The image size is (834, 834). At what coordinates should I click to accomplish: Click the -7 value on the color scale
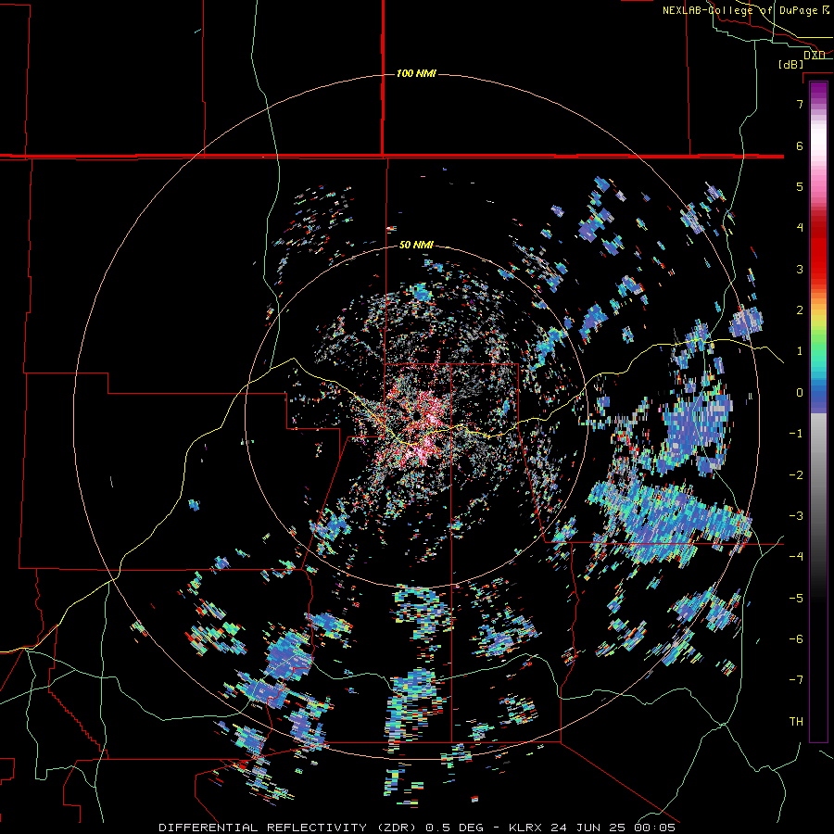(x=796, y=680)
